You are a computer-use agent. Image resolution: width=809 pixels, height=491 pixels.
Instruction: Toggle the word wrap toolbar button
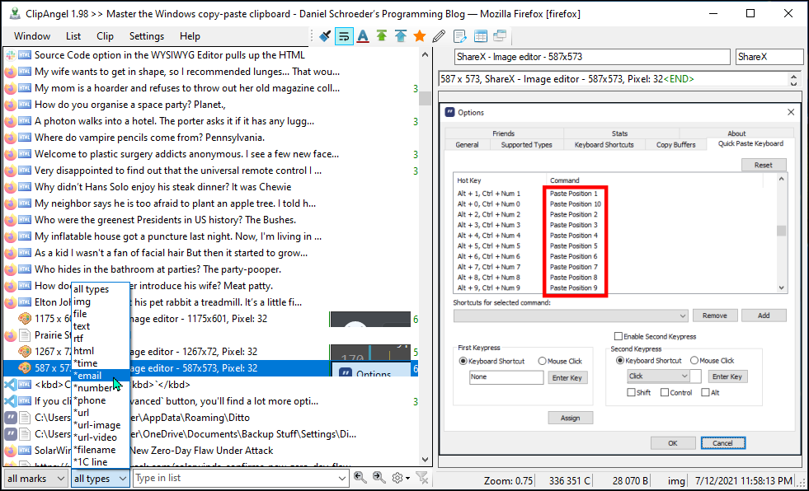point(344,36)
